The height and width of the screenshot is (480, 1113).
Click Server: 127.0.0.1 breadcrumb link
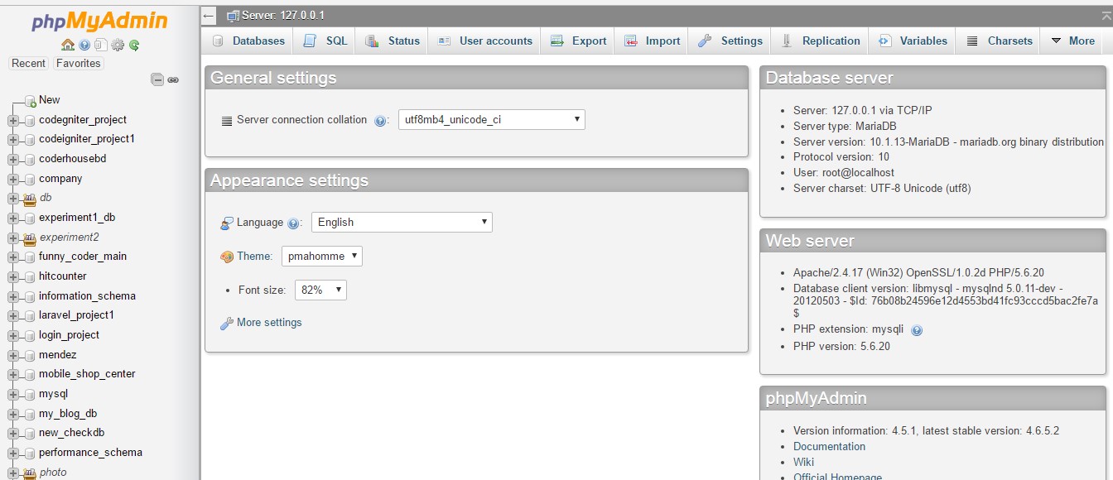point(283,16)
